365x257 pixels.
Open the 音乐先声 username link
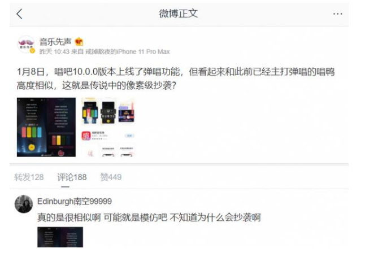(x=55, y=42)
